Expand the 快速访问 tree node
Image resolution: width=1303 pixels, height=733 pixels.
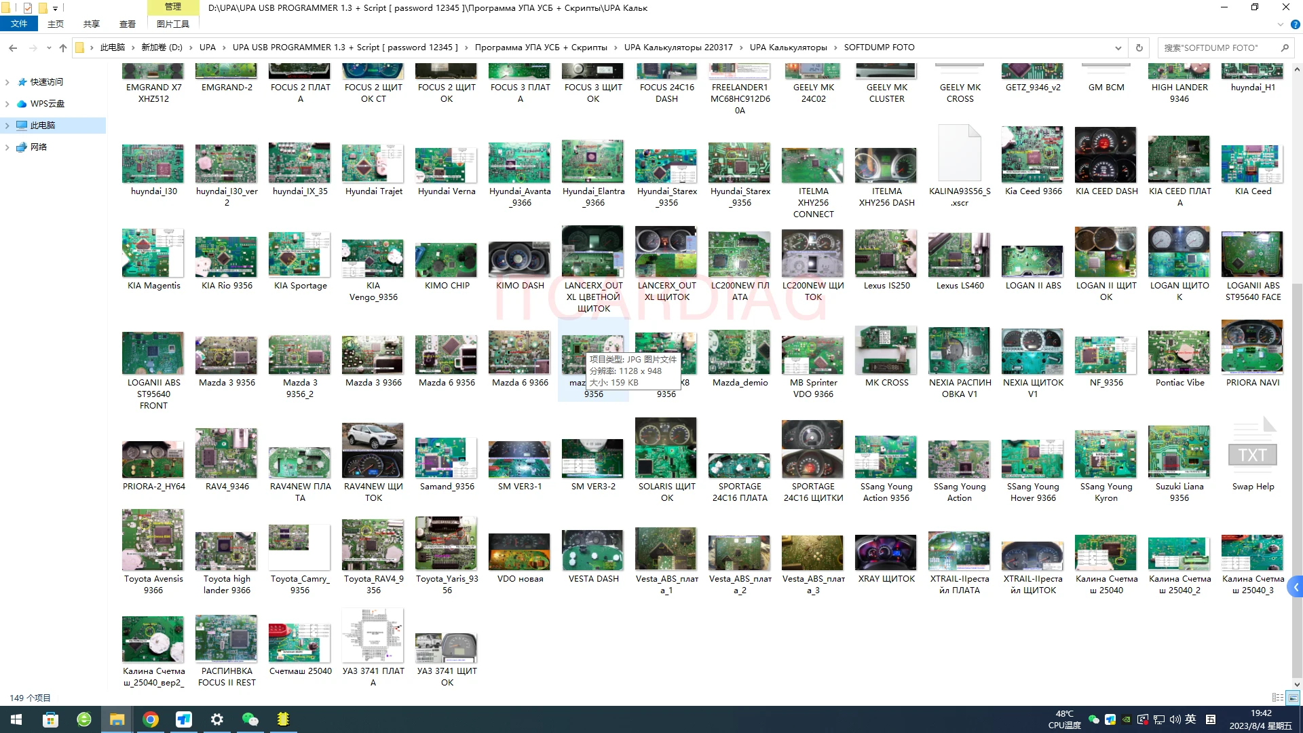coord(7,82)
